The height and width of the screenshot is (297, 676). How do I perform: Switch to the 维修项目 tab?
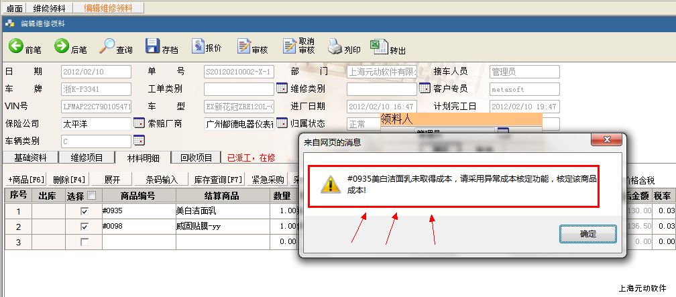(87, 158)
